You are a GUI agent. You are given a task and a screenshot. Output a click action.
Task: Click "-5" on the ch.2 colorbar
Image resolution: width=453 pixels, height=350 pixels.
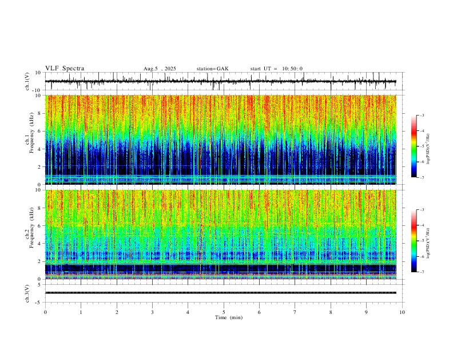(422, 241)
